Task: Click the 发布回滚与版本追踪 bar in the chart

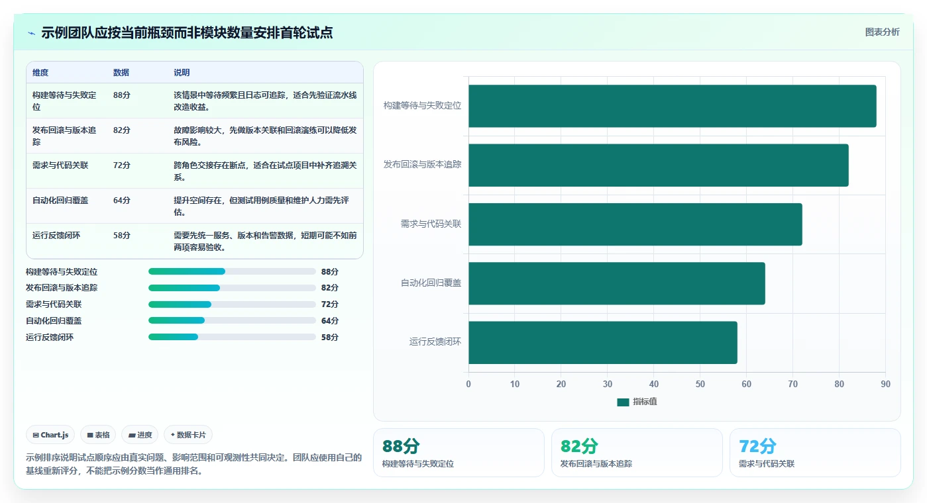Action: tap(659, 165)
